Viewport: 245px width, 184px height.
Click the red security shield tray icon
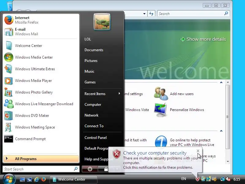coord(198,179)
